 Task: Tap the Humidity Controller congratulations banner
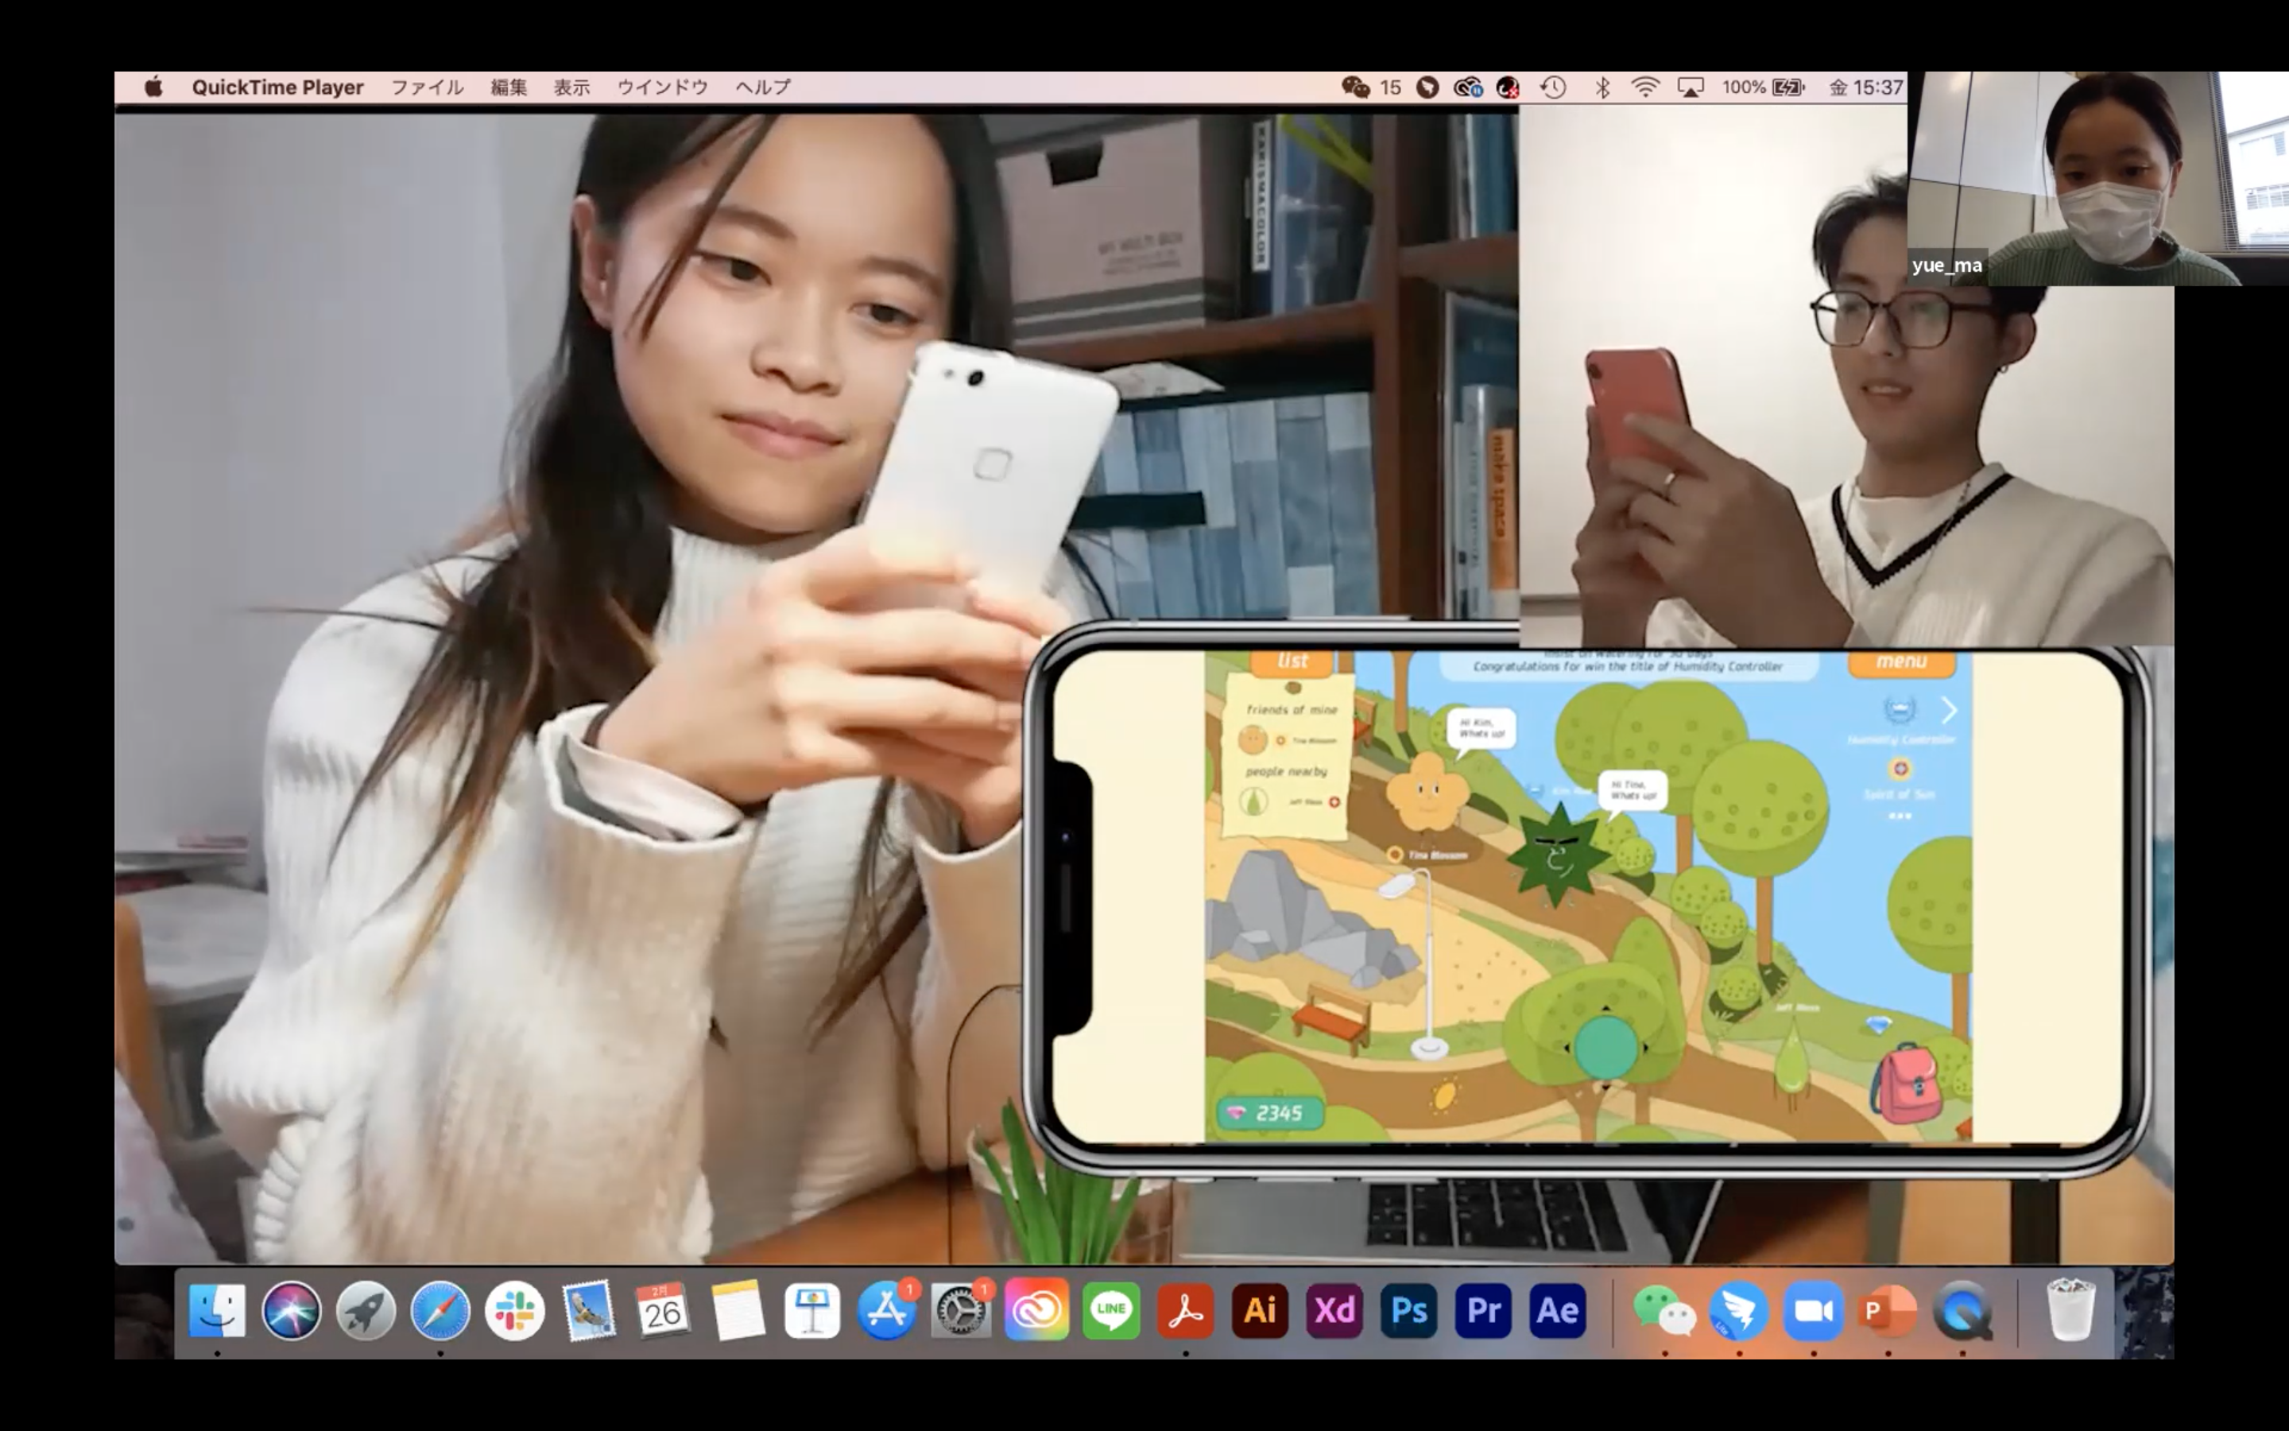pyautogui.click(x=1628, y=665)
